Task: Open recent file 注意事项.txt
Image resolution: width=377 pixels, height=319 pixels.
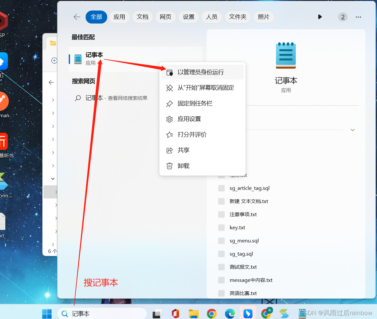Action: (x=243, y=214)
